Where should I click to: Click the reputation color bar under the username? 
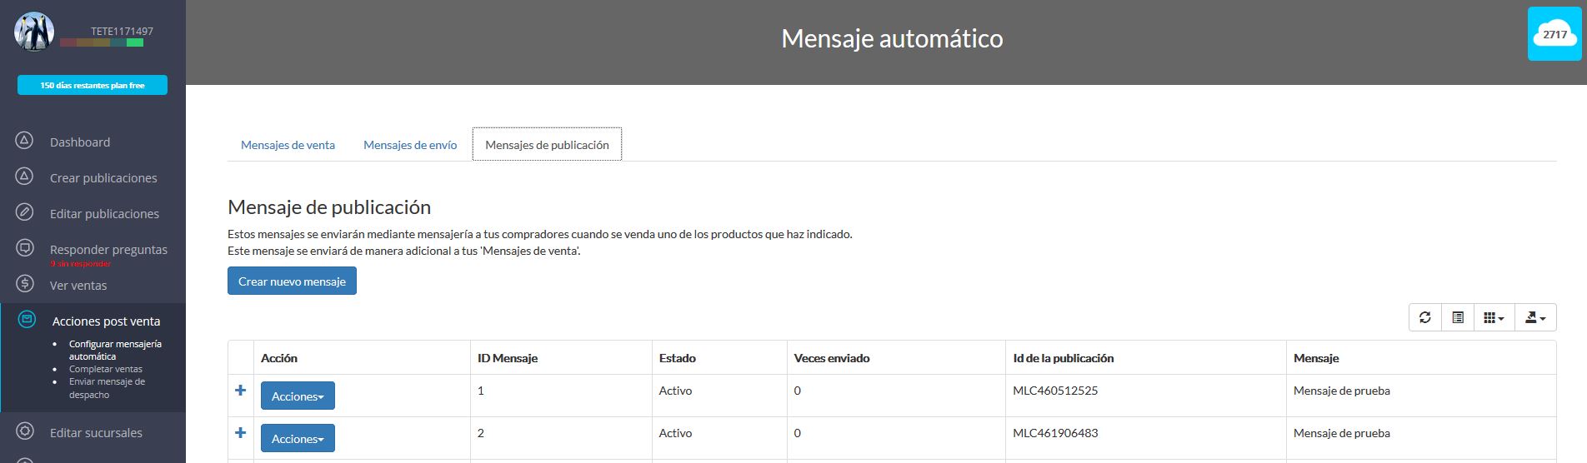click(102, 42)
